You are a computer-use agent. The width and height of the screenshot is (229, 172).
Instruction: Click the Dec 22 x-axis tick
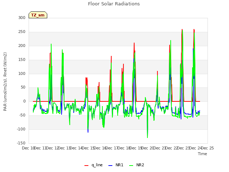click(x=172, y=148)
